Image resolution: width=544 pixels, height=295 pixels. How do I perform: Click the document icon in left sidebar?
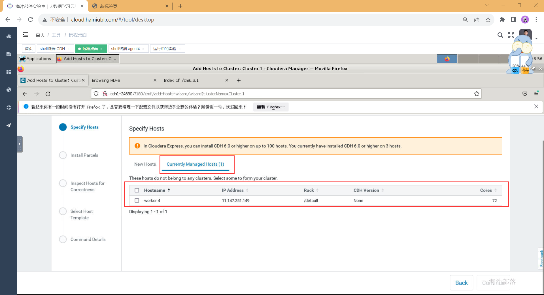coord(9,54)
